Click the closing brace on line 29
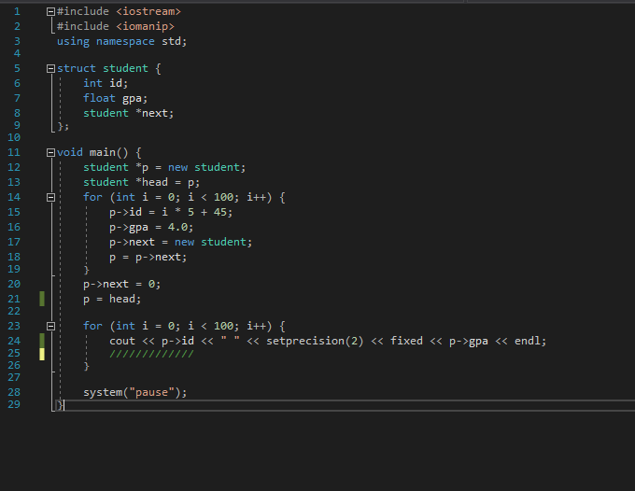635x491 pixels. click(x=60, y=405)
